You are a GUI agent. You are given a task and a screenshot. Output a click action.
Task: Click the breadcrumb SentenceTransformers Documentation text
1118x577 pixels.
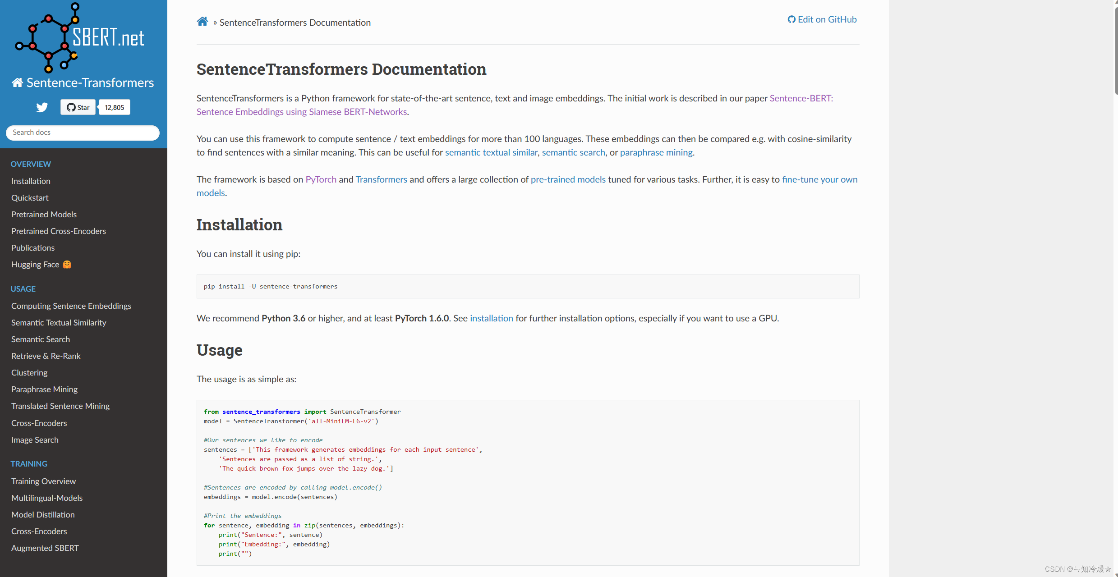pos(295,23)
